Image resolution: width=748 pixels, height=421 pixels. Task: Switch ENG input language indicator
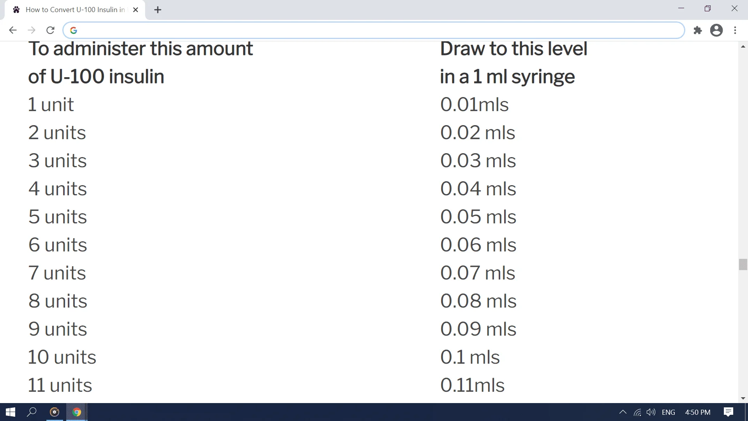(669, 412)
